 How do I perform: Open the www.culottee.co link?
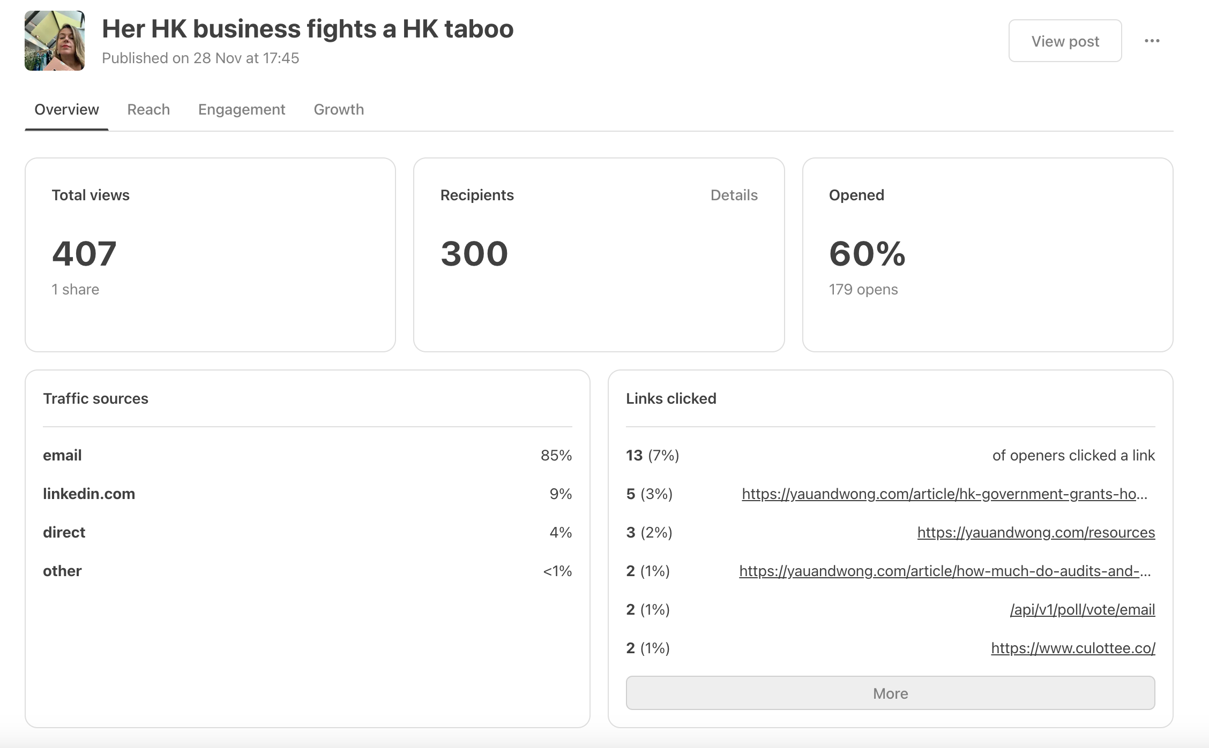[1073, 648]
